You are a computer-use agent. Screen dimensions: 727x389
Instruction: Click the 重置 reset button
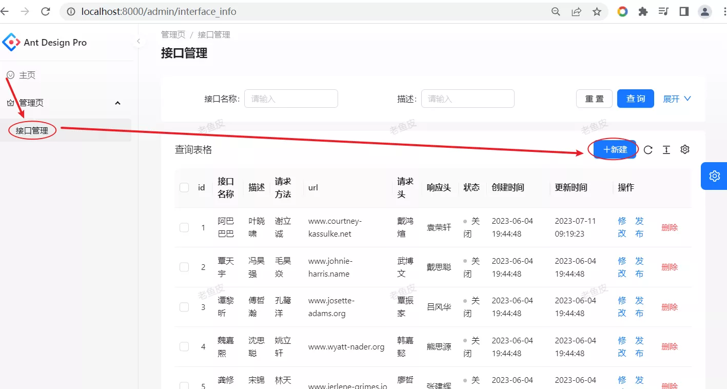click(594, 99)
